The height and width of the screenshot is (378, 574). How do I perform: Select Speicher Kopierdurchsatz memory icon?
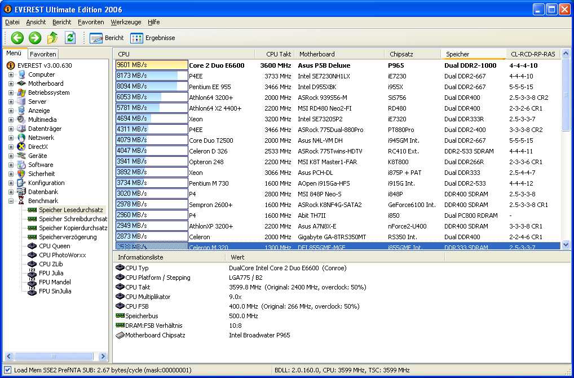32,228
